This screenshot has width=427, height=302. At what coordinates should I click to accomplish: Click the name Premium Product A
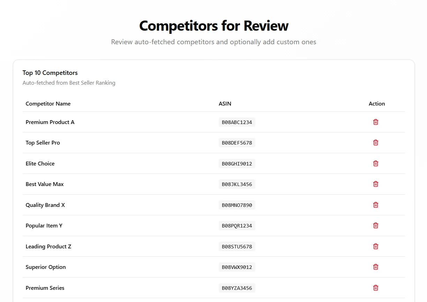click(50, 122)
